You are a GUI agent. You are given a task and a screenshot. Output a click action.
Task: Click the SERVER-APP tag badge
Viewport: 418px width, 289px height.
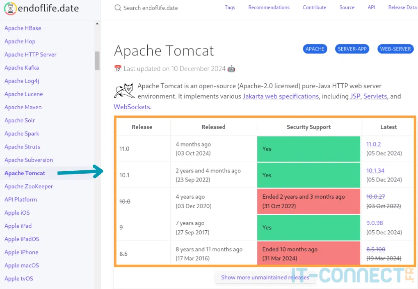click(x=352, y=49)
